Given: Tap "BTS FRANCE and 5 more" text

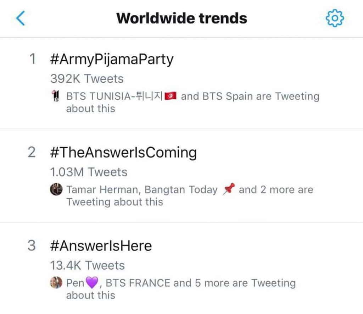Looking at the screenshot, I should [160, 283].
